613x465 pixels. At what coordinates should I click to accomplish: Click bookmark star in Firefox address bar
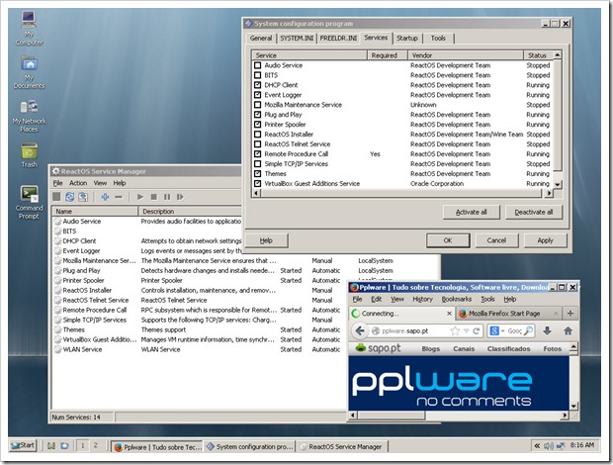pos(455,330)
